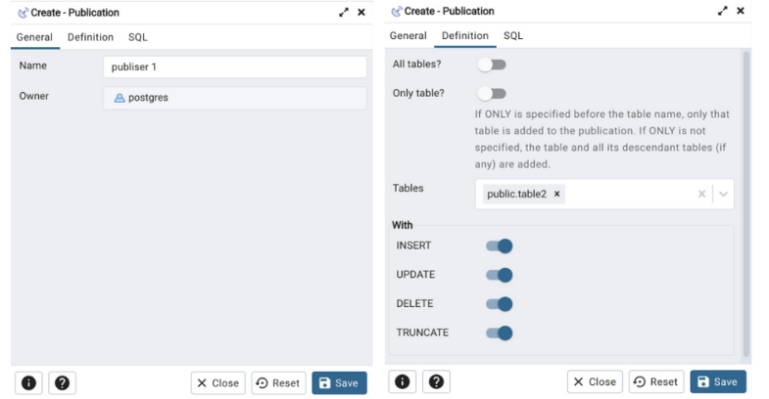Viewport: 769px width, 399px height.
Task: Switch to SQL tab in left dialog
Action: coord(138,37)
